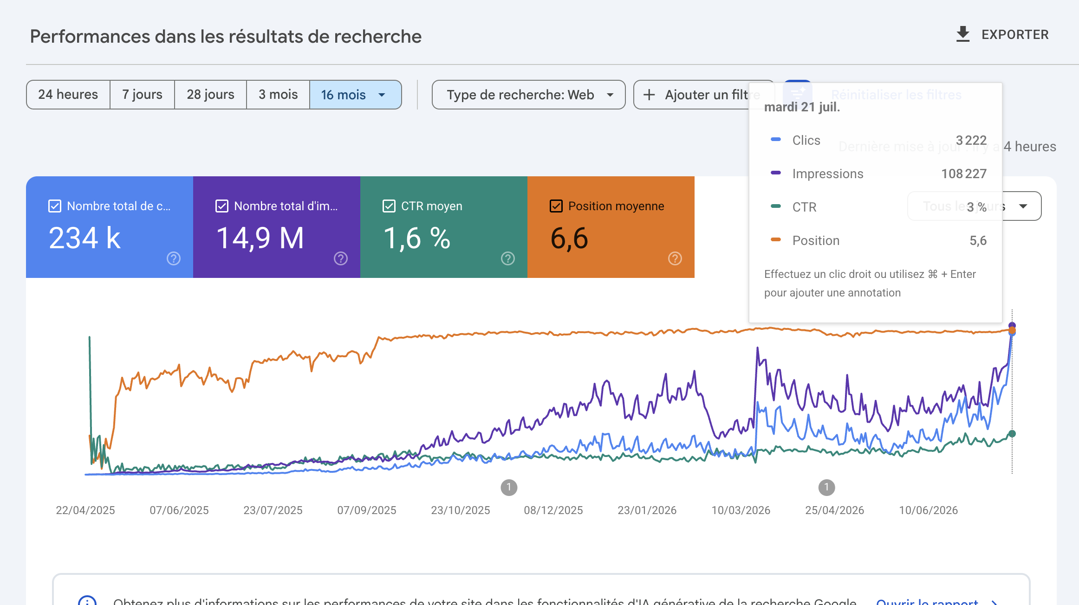Select the 24 heures date range

point(68,95)
